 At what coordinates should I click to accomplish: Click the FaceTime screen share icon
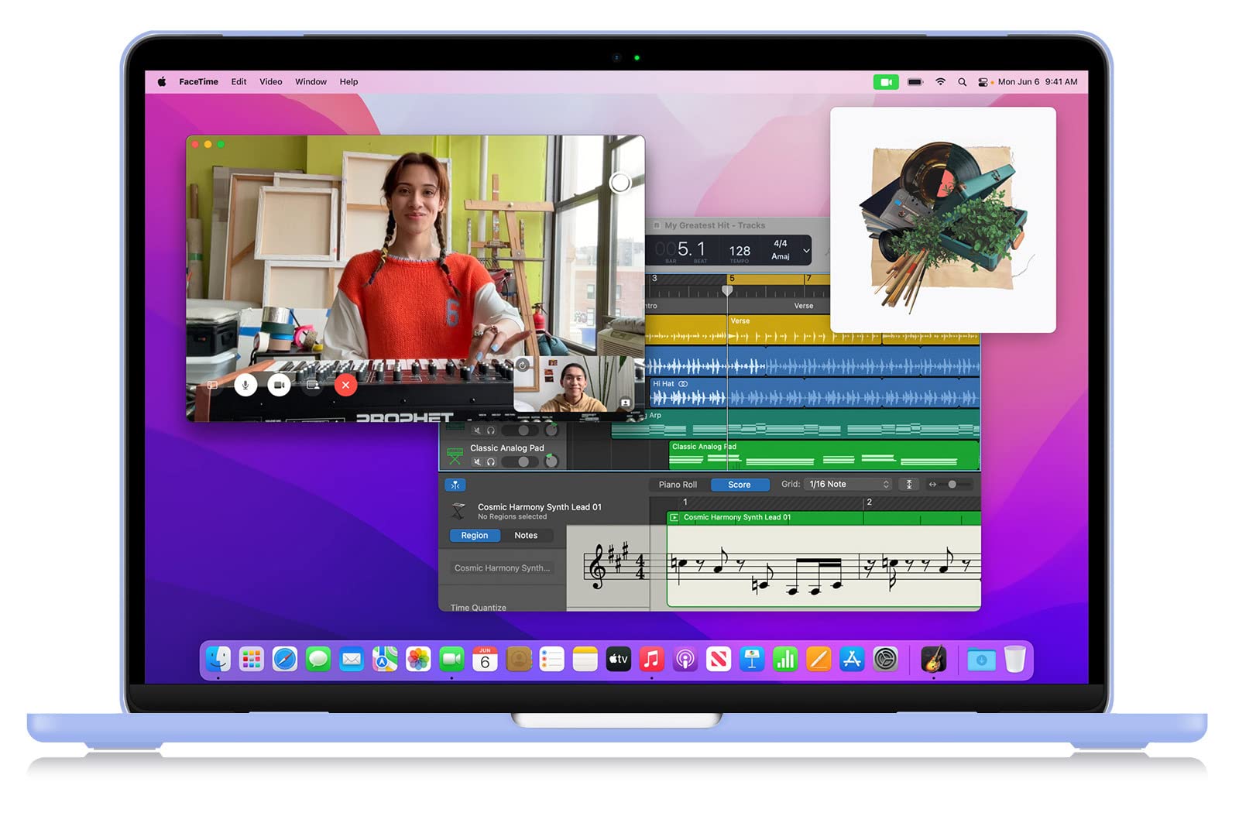tap(313, 385)
